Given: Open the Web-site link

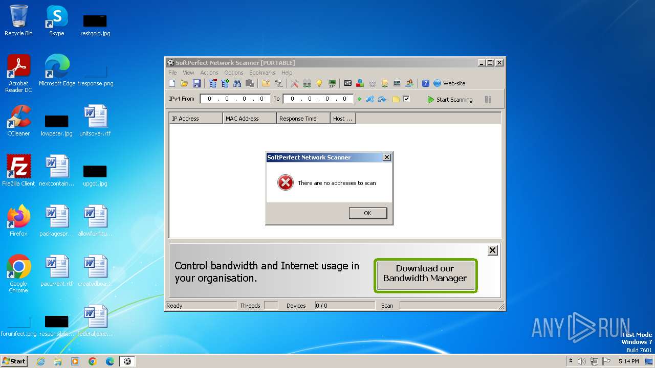Looking at the screenshot, I should click(x=449, y=83).
